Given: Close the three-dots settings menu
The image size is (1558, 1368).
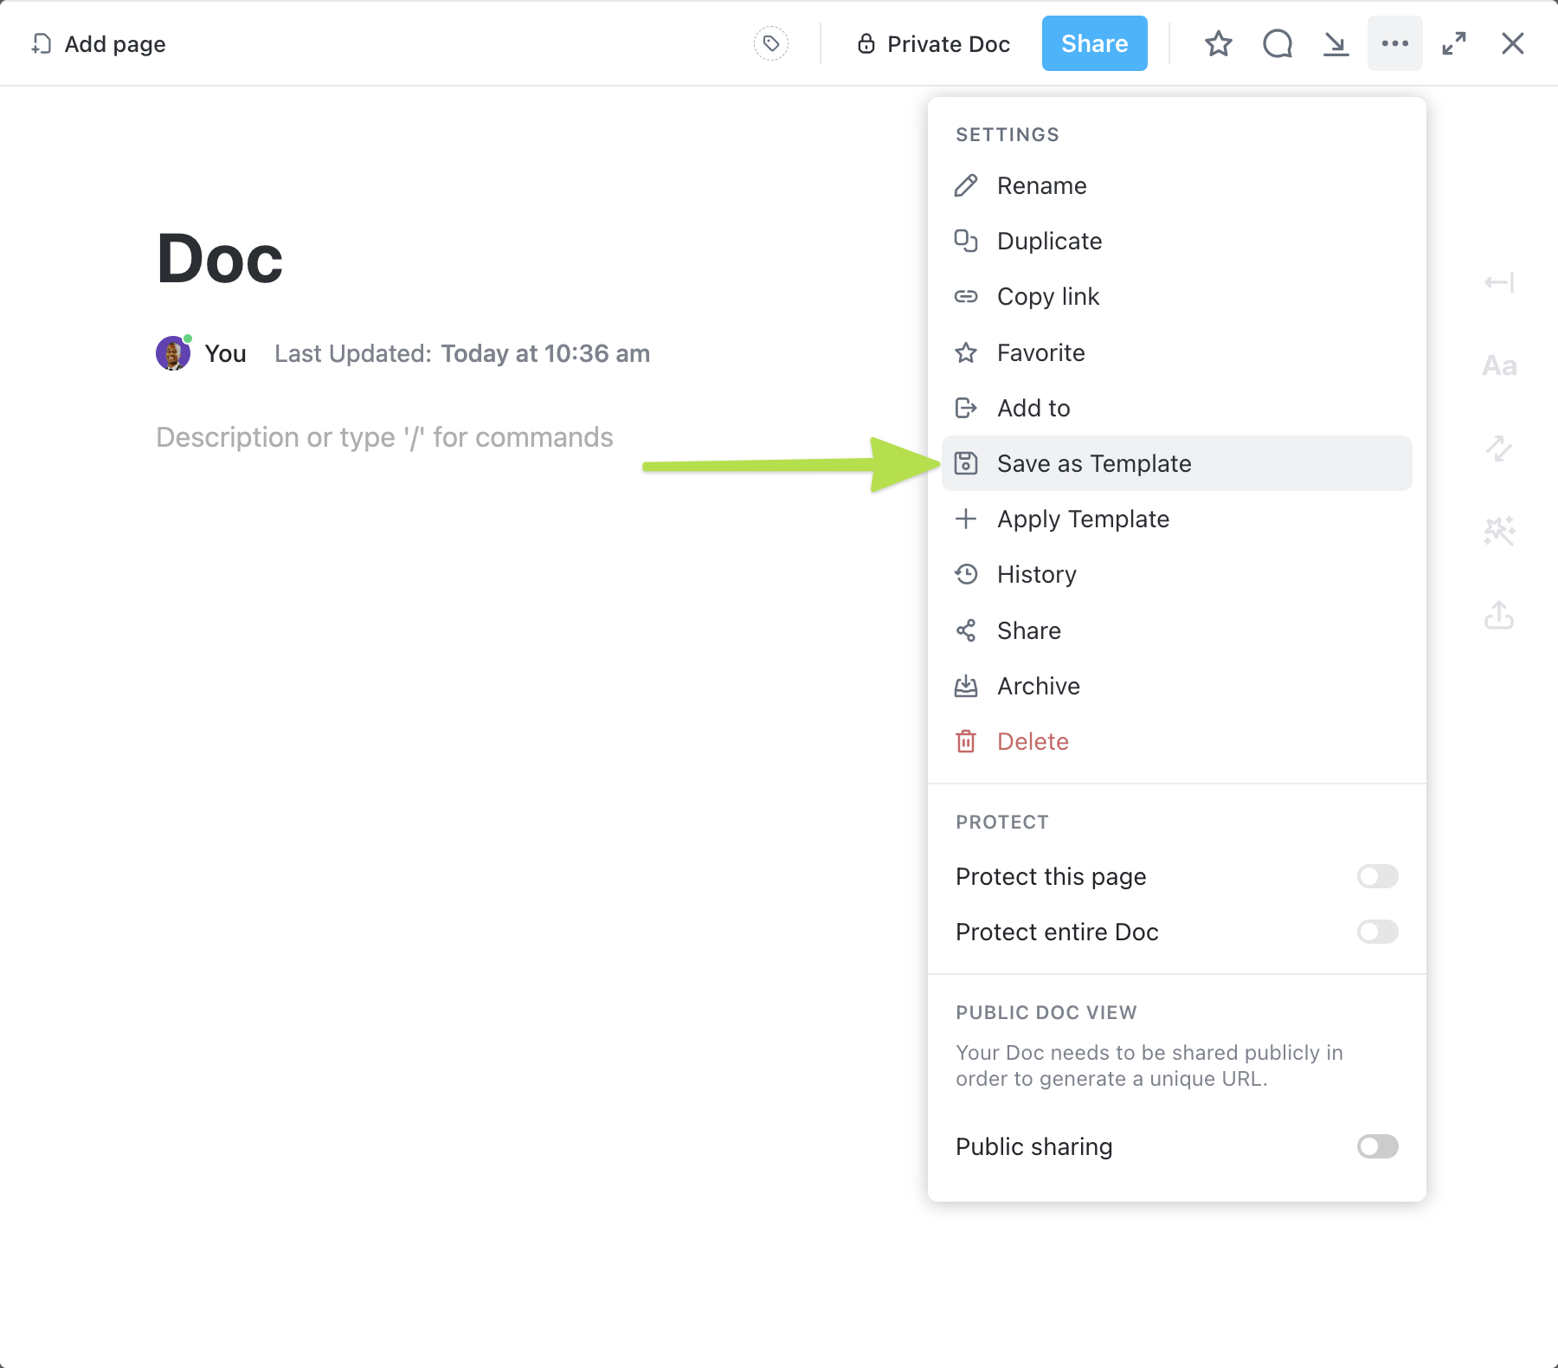Looking at the screenshot, I should (x=1394, y=43).
